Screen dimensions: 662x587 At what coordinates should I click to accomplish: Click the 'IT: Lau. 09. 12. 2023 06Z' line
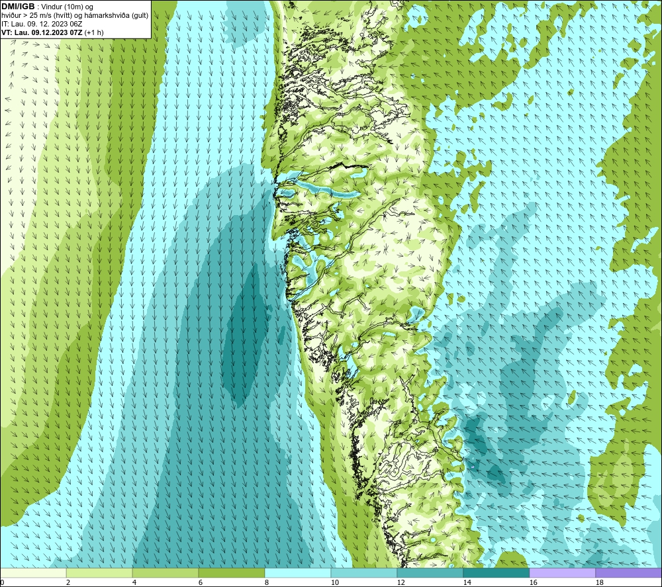(42, 24)
